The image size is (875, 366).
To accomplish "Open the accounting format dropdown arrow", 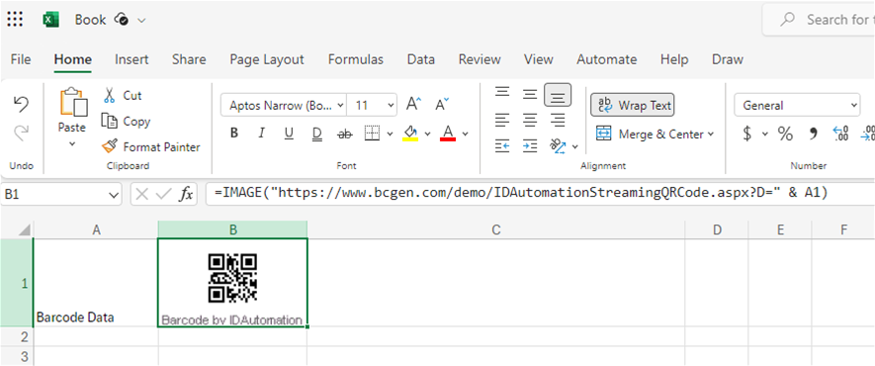I will 765,134.
